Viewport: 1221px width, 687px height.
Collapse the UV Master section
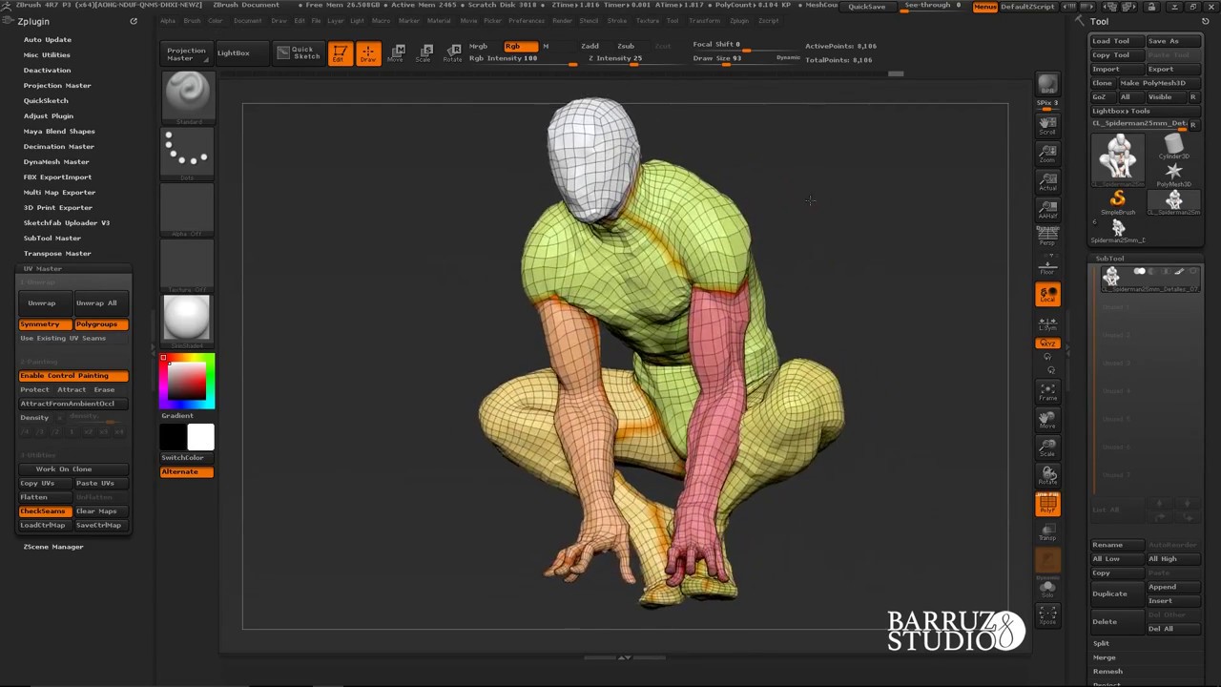coord(43,269)
